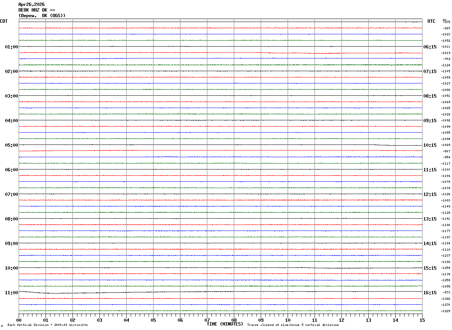The image size is (452, 330).
Task: Click the 06:00 CDT time label
Action: [12, 170]
